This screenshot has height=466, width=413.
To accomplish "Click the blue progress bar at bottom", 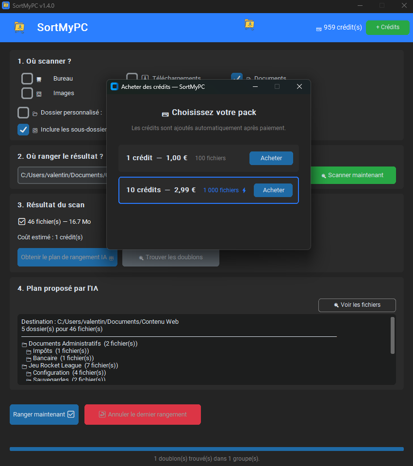I will pos(207,449).
